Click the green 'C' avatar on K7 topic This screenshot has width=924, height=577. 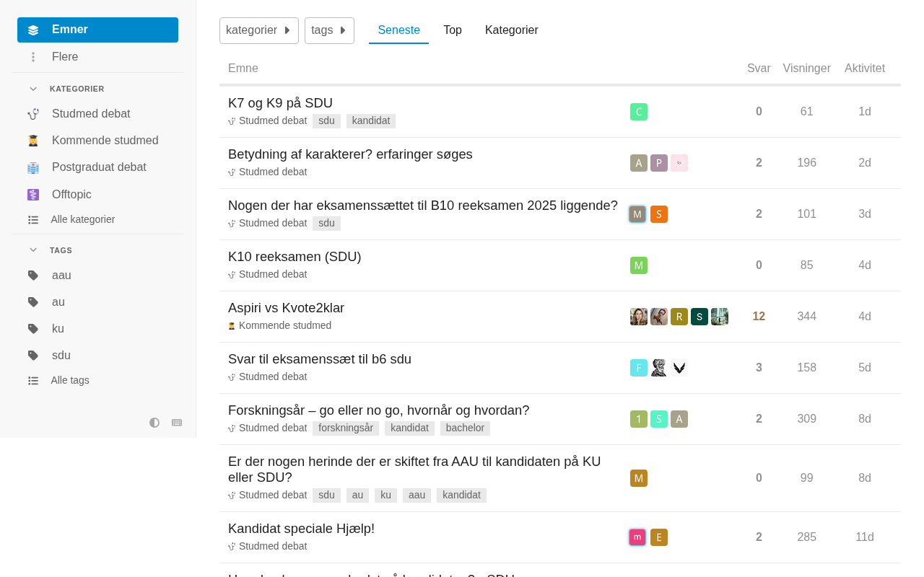(639, 112)
